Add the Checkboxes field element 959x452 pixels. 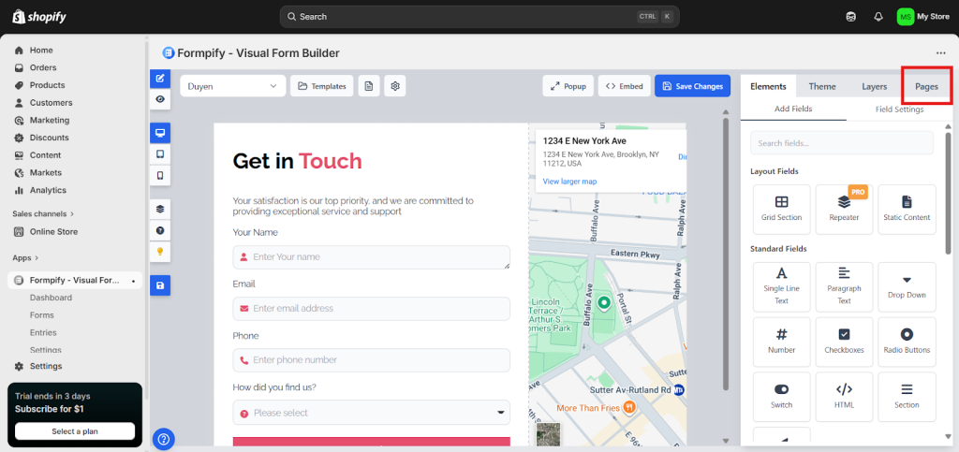(844, 342)
